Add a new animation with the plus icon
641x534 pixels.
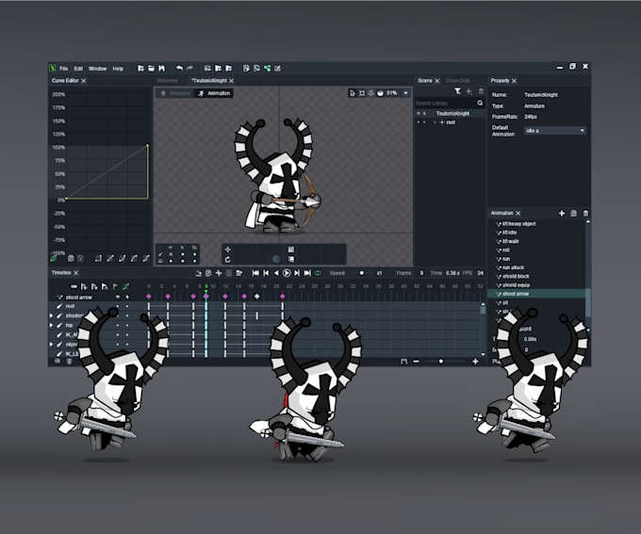[x=562, y=213]
